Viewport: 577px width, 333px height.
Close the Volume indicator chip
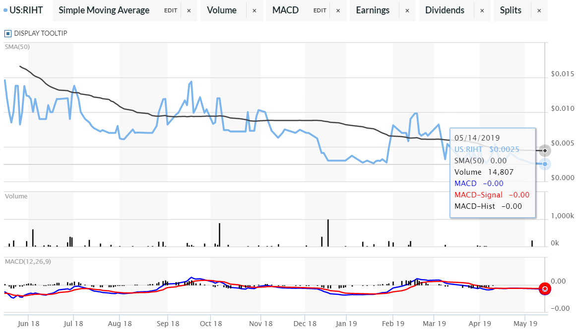[255, 10]
